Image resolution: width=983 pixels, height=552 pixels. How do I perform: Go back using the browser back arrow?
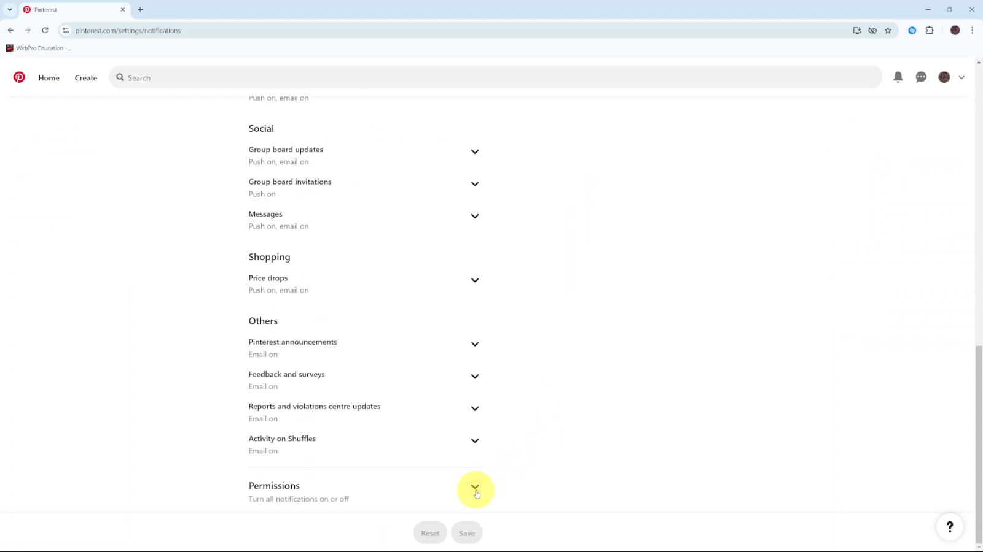point(10,30)
